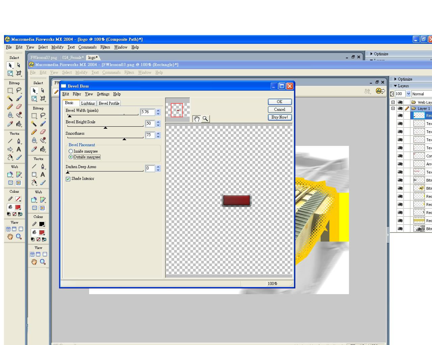Collapse the Layer 1 tree node

[393, 108]
